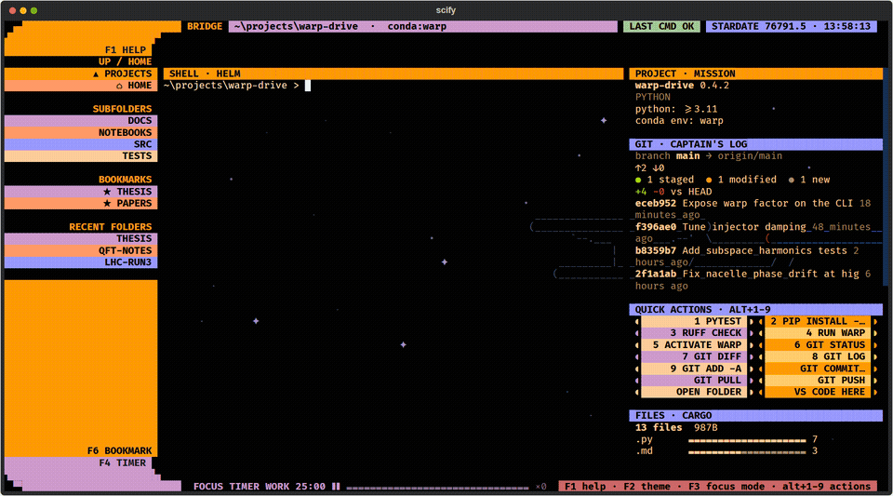Open the NOTEBOOKS subfolder

[x=81, y=132]
